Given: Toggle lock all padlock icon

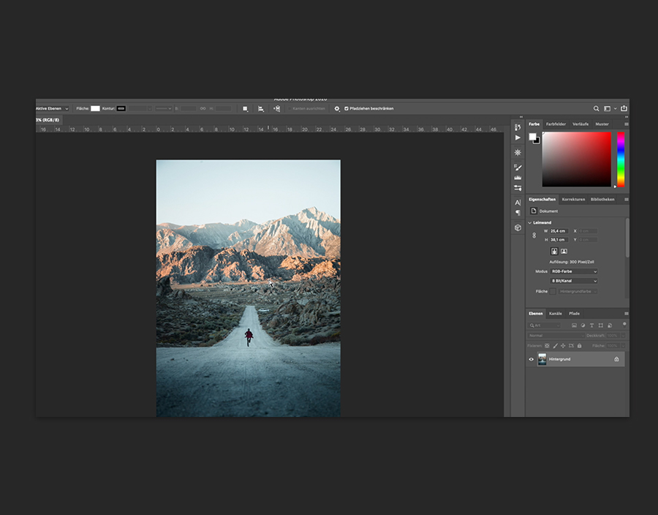Looking at the screenshot, I should point(580,346).
